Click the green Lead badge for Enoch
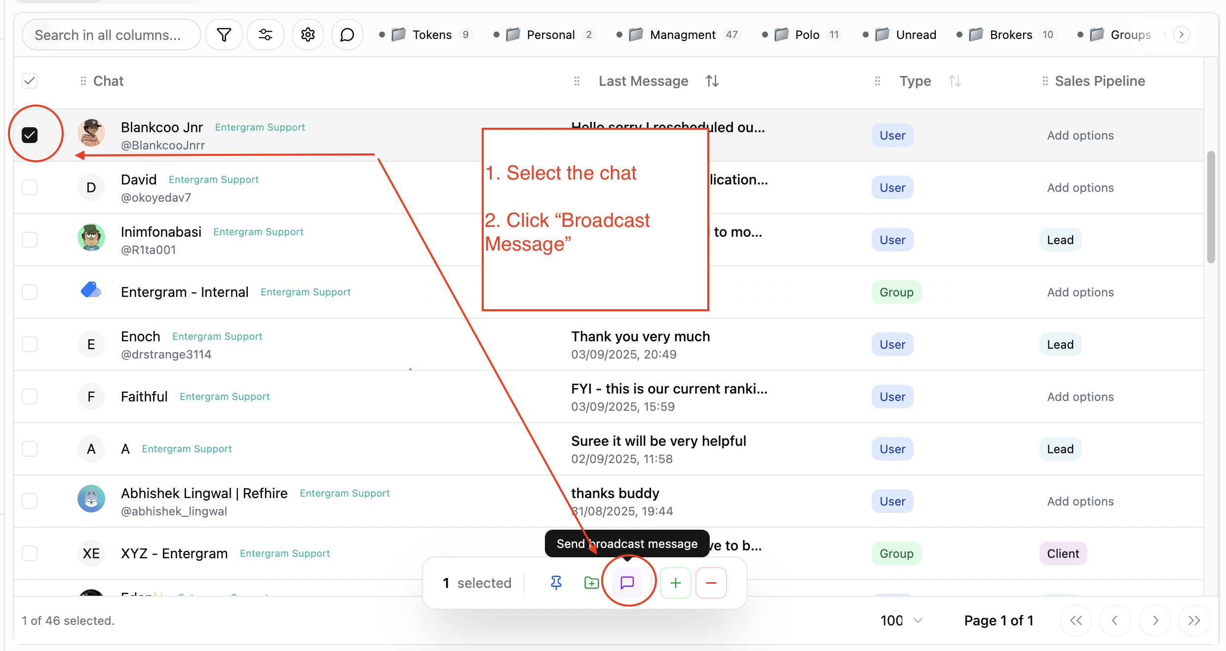 1060,344
